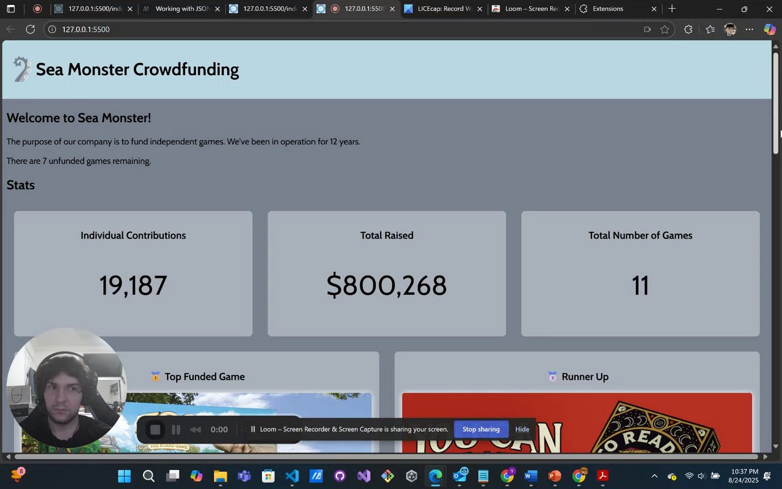782x489 pixels.
Task: Add page to favorites with star icon
Action: click(x=665, y=29)
